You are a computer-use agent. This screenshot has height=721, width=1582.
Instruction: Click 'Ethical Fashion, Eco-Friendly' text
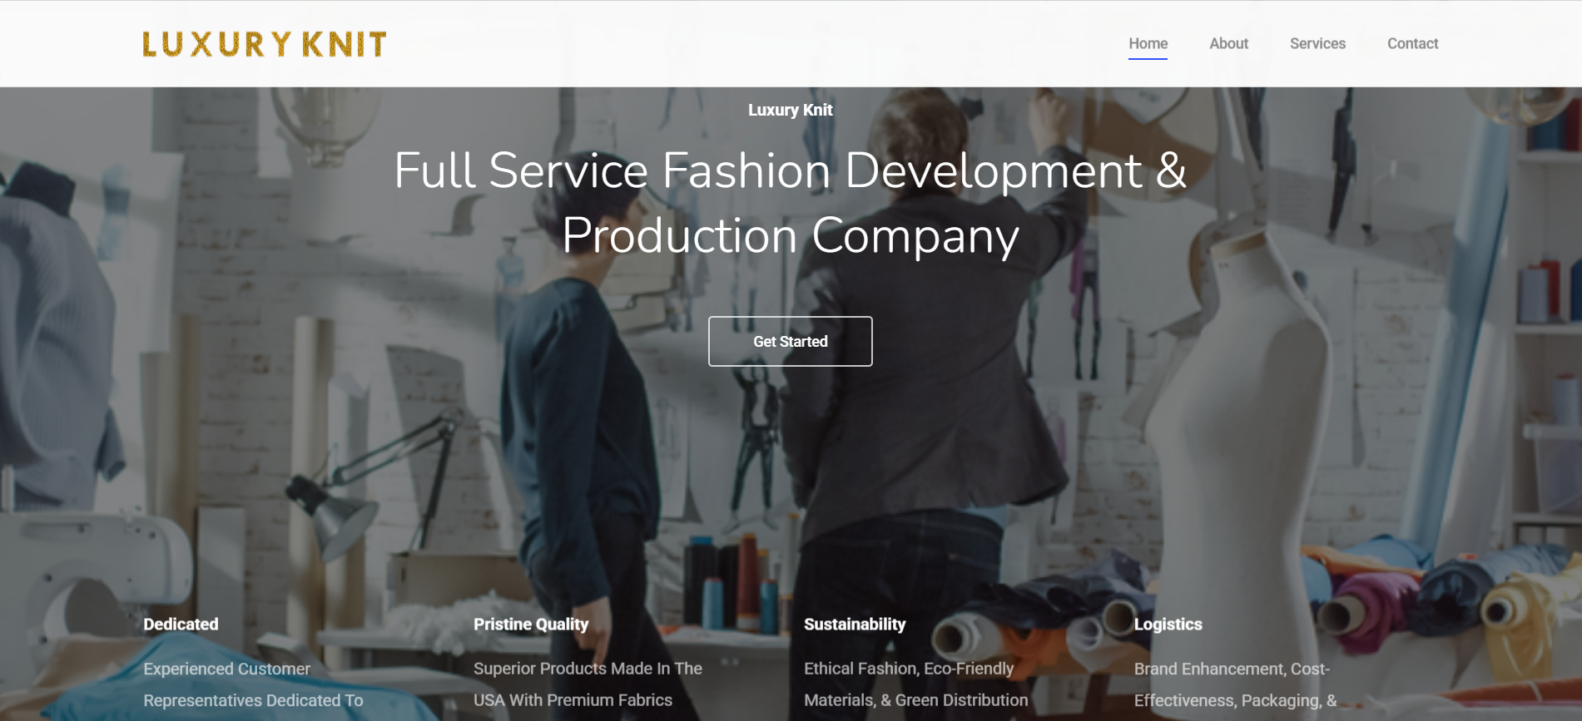coord(909,669)
